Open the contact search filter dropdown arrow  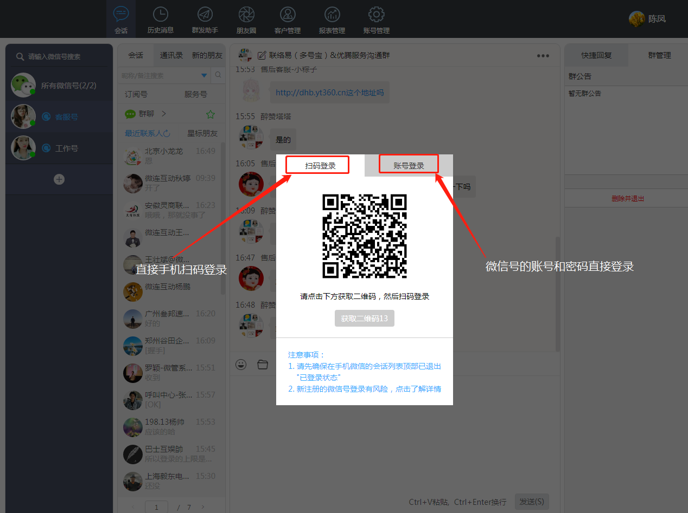pos(205,75)
